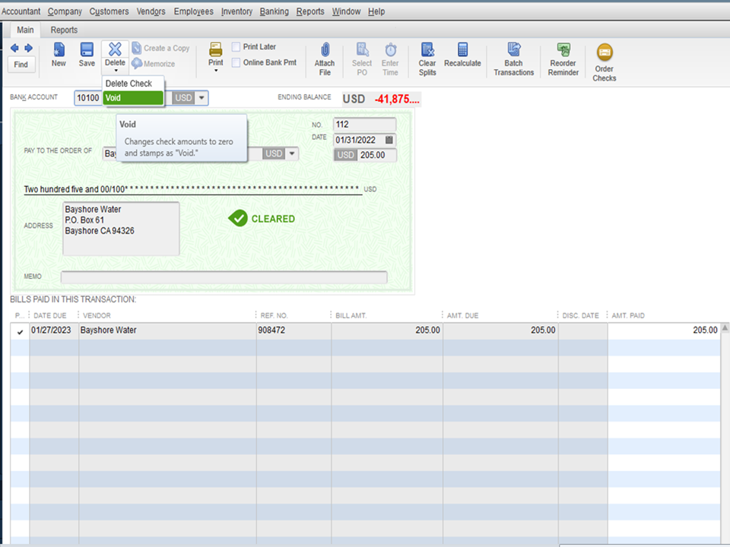
Task: Click the Bayshore Water vendor cell
Action: (x=167, y=330)
